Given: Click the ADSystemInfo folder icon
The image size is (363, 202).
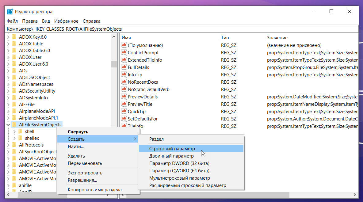Looking at the screenshot, I should pos(14,98).
